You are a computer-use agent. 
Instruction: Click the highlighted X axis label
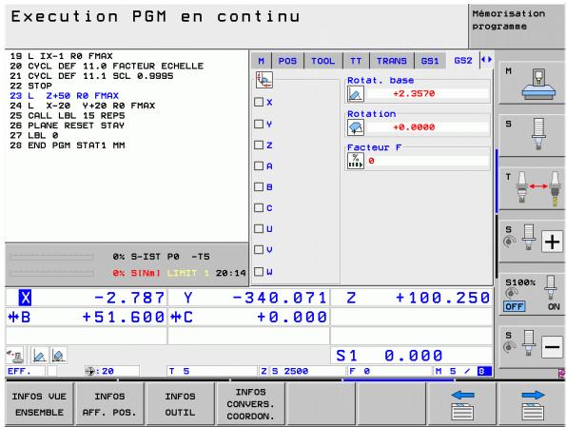click(x=26, y=298)
